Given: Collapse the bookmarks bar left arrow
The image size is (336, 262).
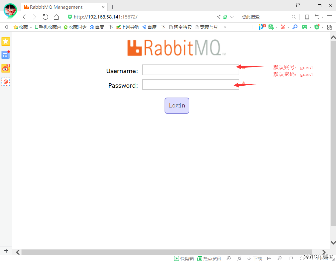Looking at the screenshot, I should pos(6,27).
